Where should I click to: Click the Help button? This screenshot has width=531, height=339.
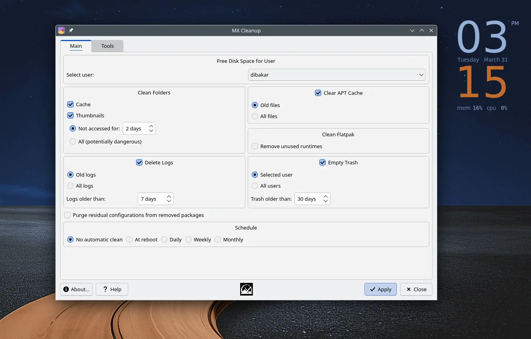coord(112,289)
